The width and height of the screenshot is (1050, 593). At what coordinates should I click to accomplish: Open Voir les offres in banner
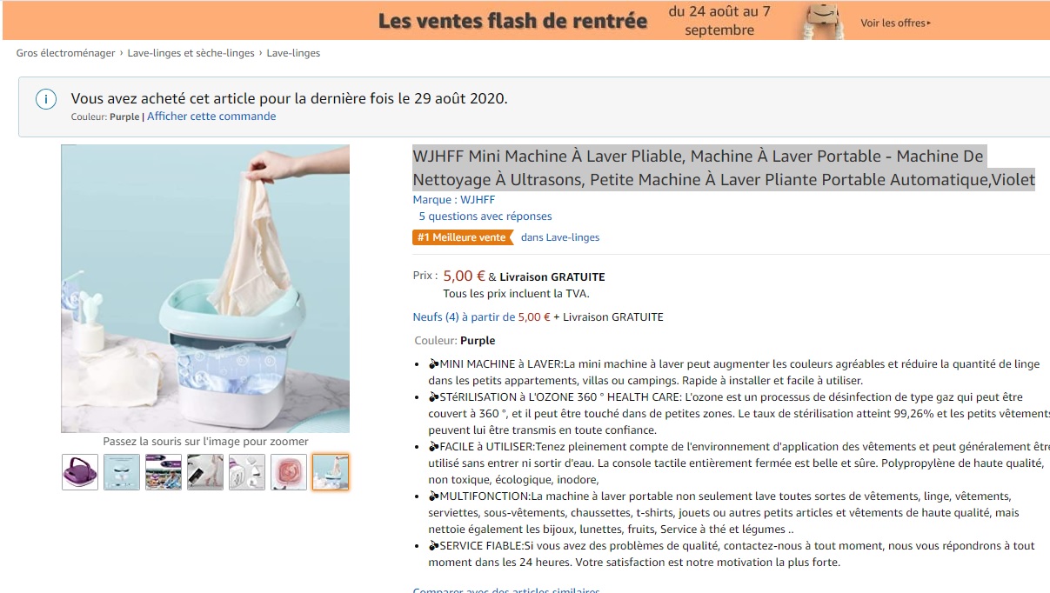pos(895,23)
